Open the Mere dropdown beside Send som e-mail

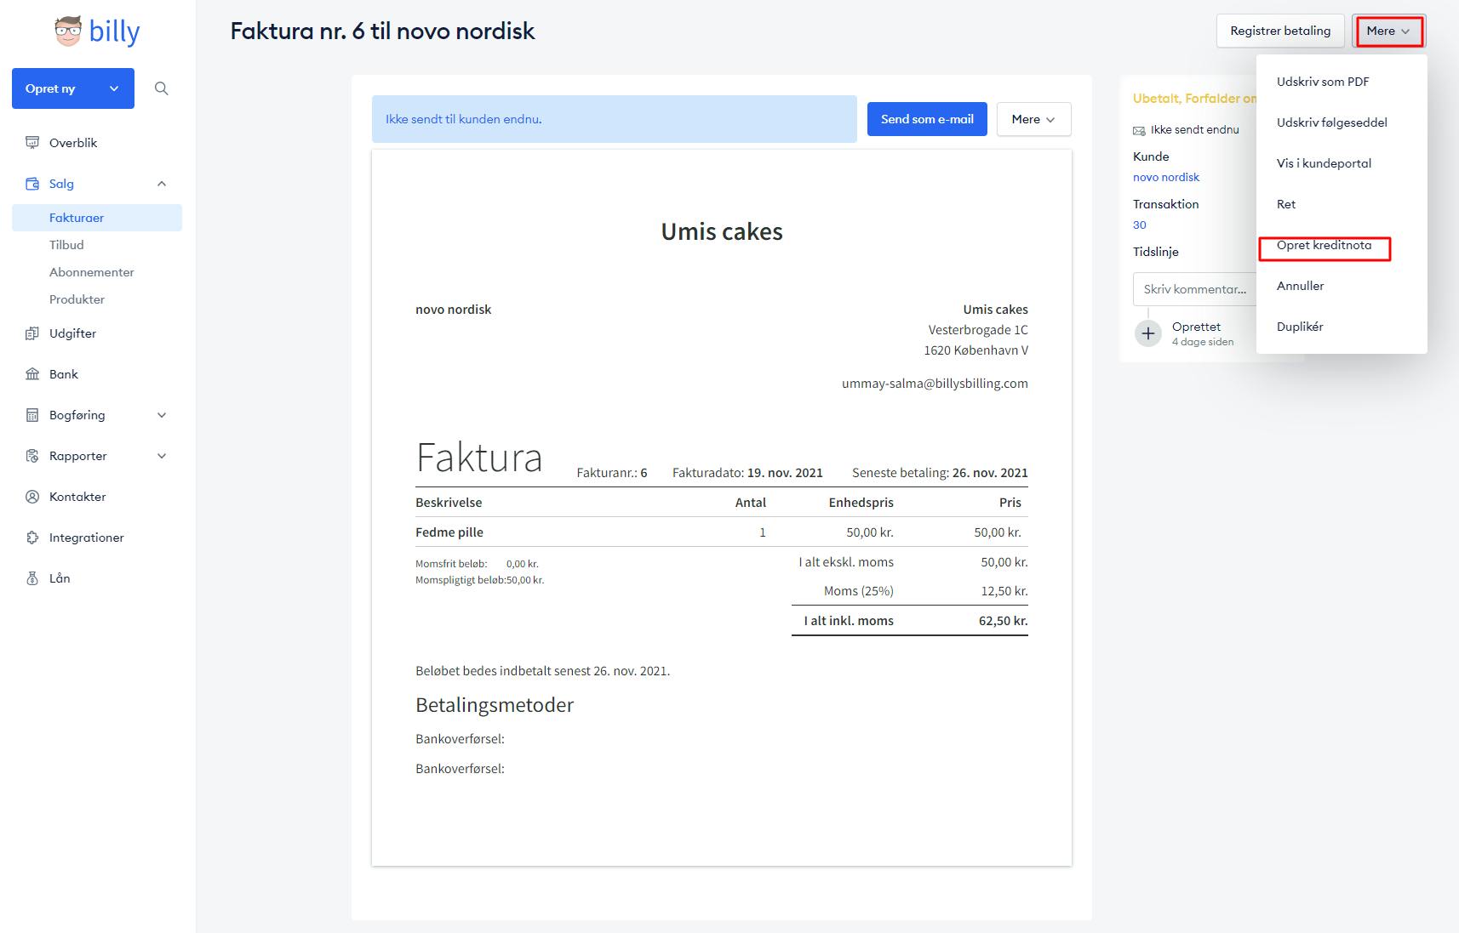click(x=1033, y=119)
